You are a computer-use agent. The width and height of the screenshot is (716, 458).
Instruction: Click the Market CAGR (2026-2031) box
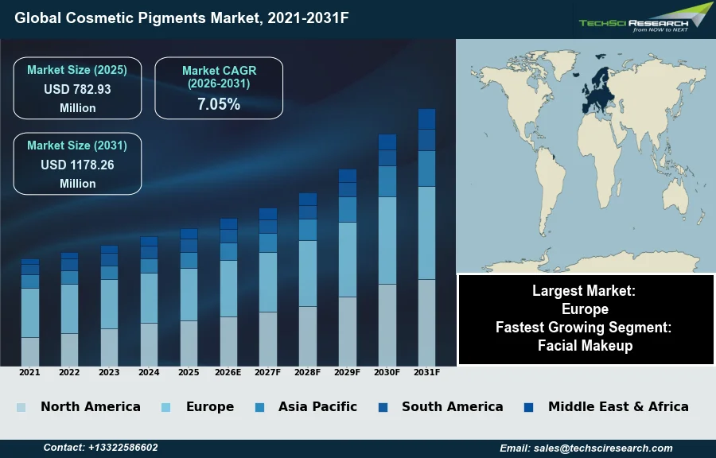[219, 88]
